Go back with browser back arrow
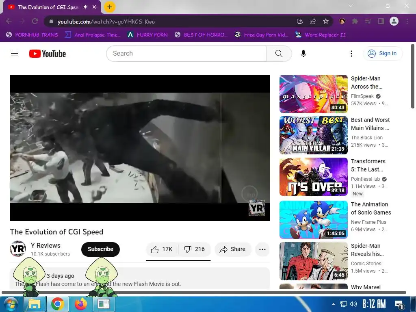The image size is (416, 312). (x=9, y=21)
